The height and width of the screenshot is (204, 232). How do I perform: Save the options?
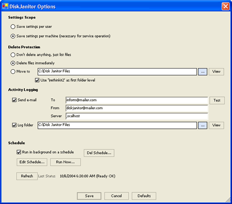click(x=89, y=196)
